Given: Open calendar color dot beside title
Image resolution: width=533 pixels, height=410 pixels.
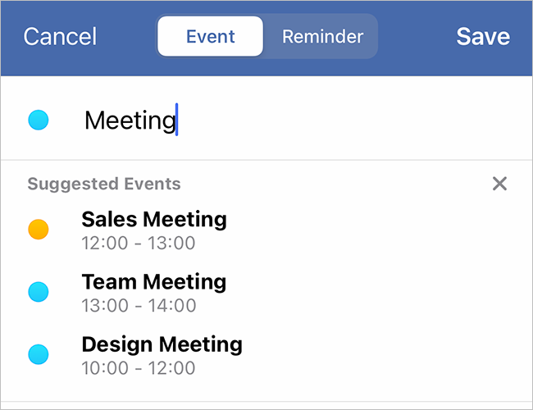Looking at the screenshot, I should click(x=39, y=121).
